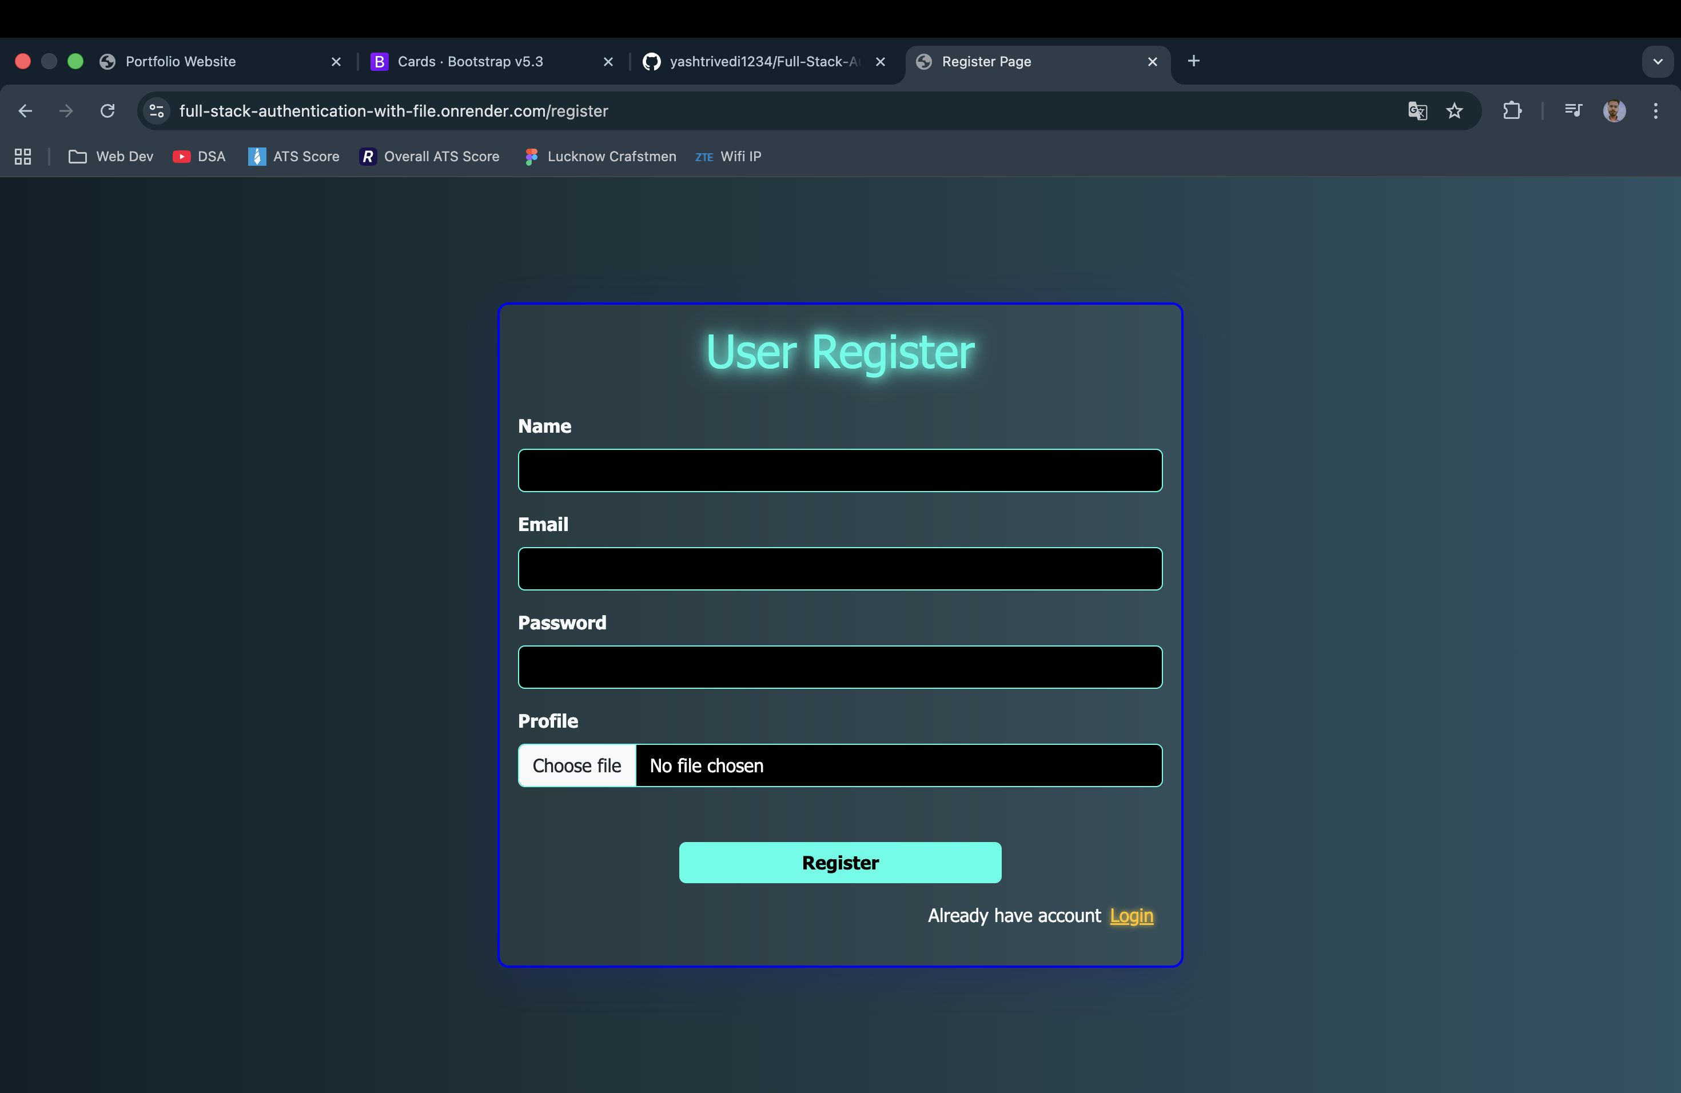Click the Chrome profile avatar

click(x=1614, y=111)
